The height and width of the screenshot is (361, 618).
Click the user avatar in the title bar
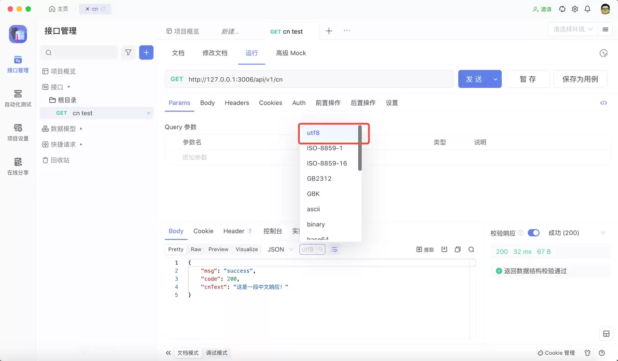605,9
